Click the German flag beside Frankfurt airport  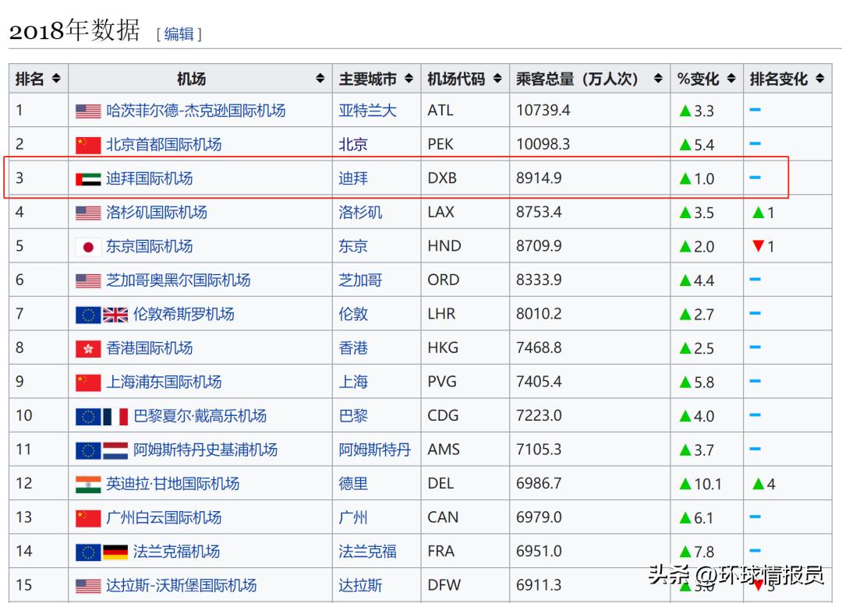(115, 552)
